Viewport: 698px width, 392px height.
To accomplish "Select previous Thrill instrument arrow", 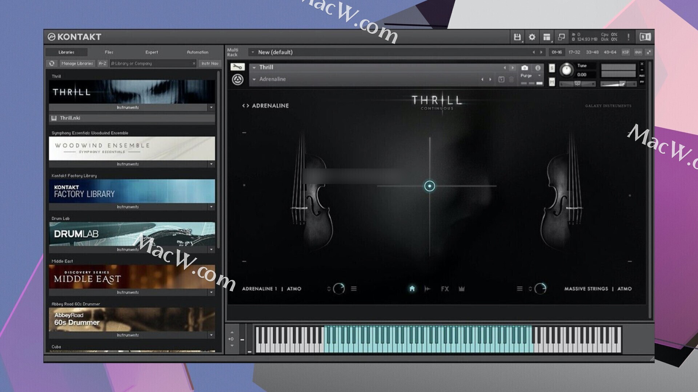I will pos(505,68).
